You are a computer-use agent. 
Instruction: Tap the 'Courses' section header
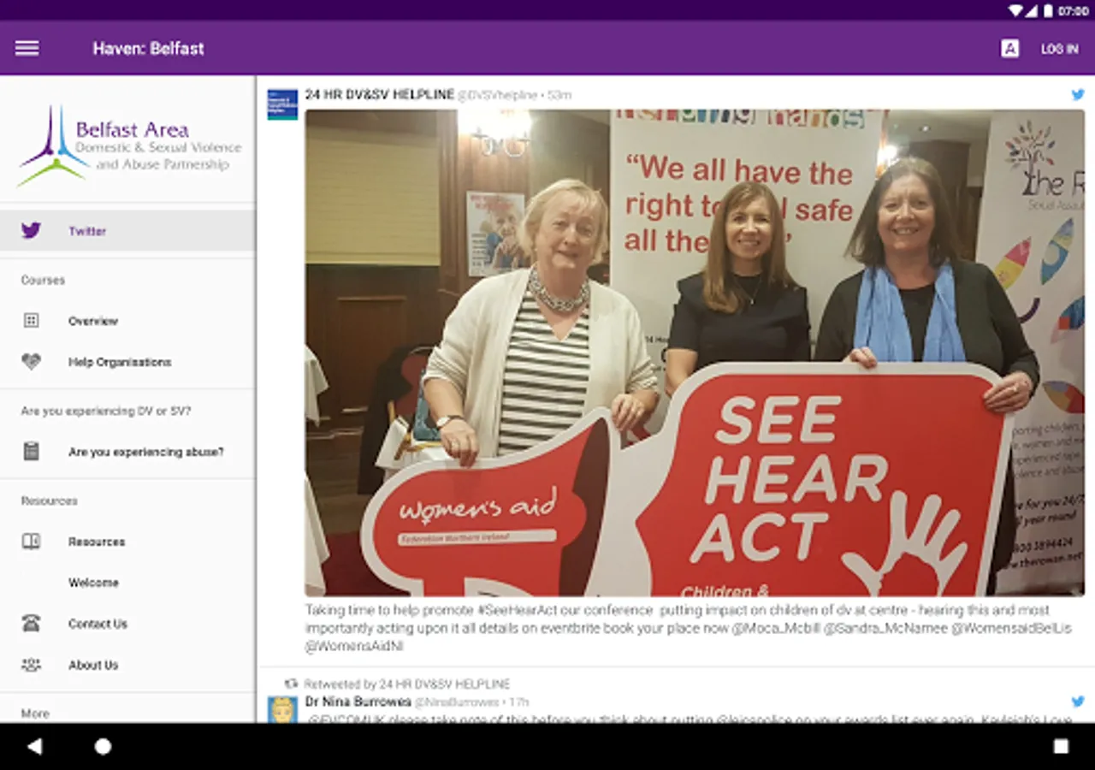43,280
